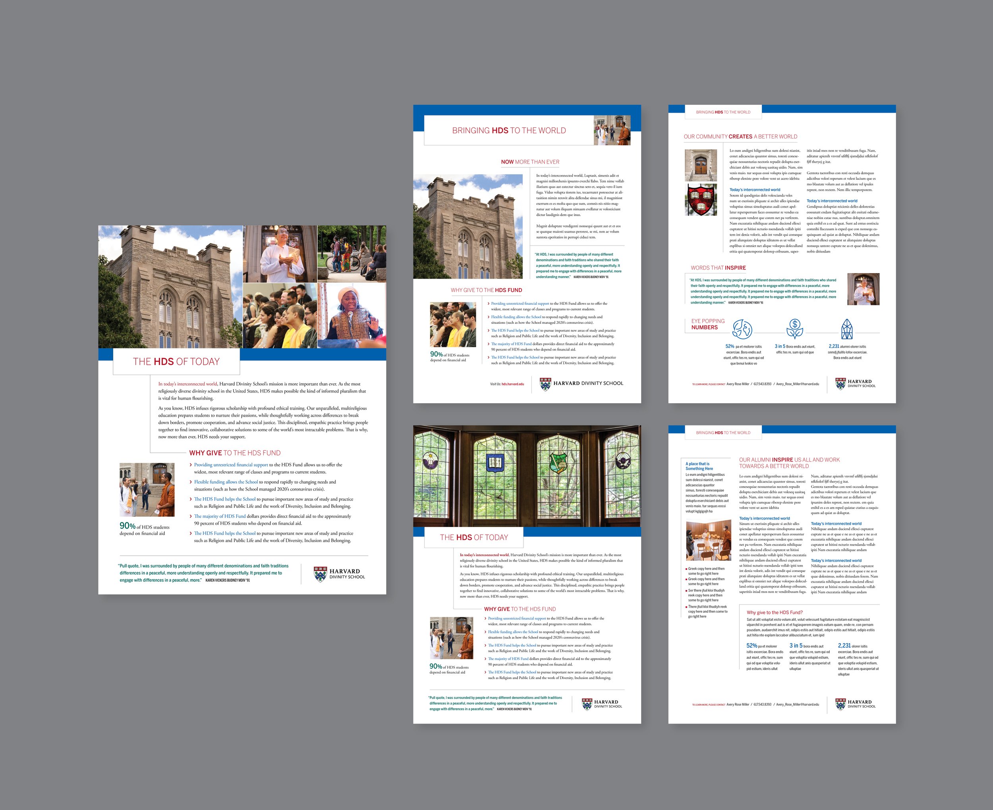Click the dollar-sign plant icon above 3 in 5
The width and height of the screenshot is (993, 810).
point(794,329)
